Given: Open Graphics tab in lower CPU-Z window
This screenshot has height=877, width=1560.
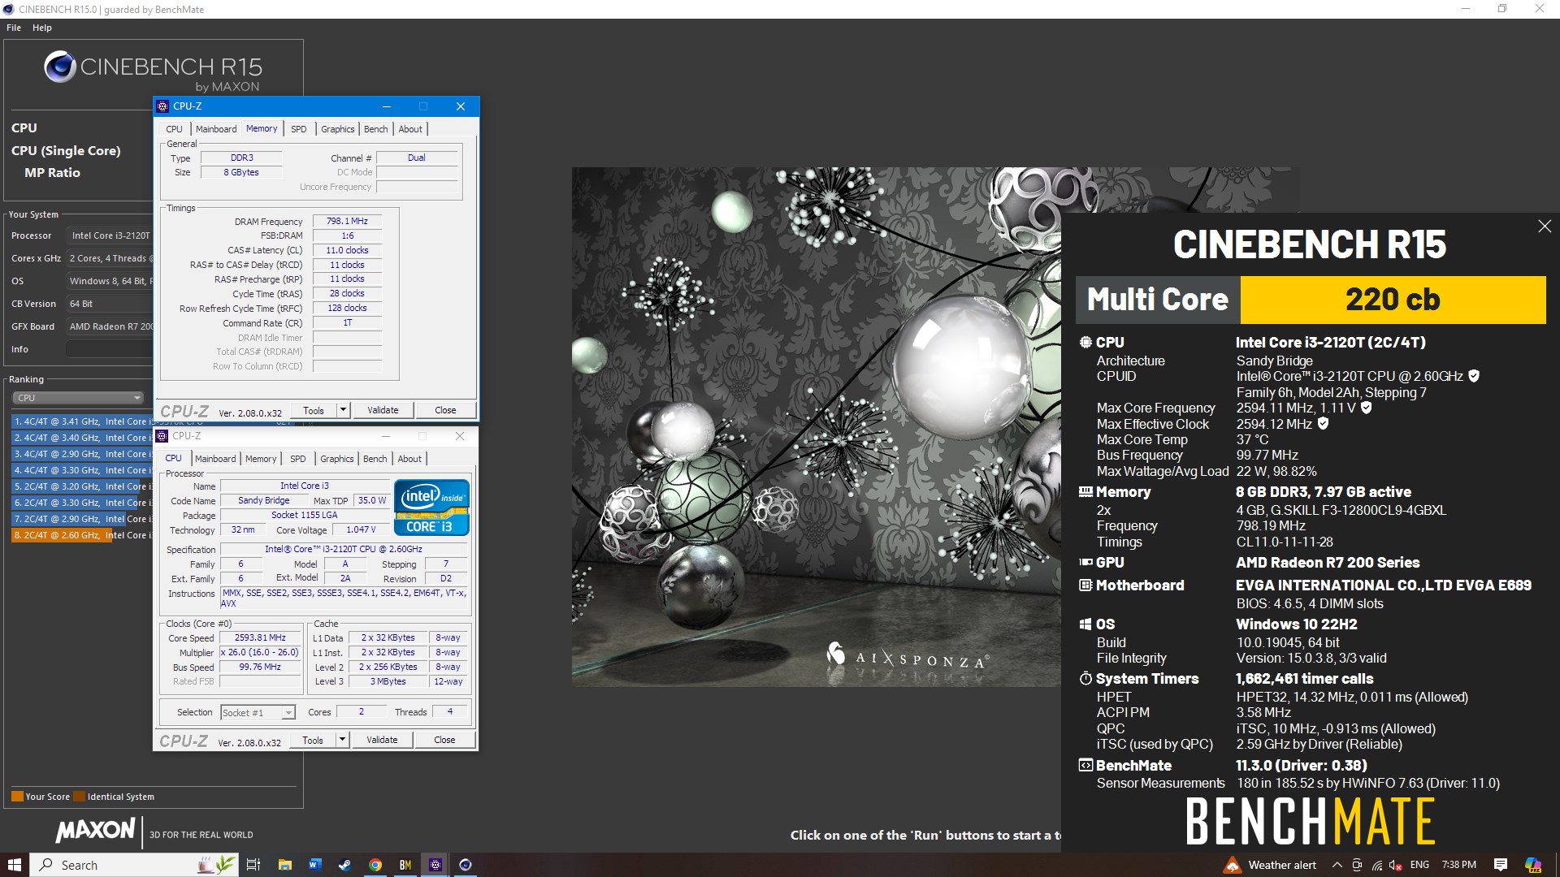Looking at the screenshot, I should [336, 459].
